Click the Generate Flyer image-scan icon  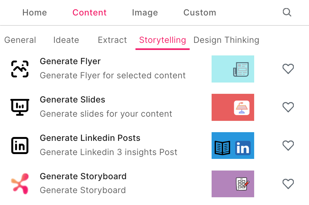pos(20,69)
